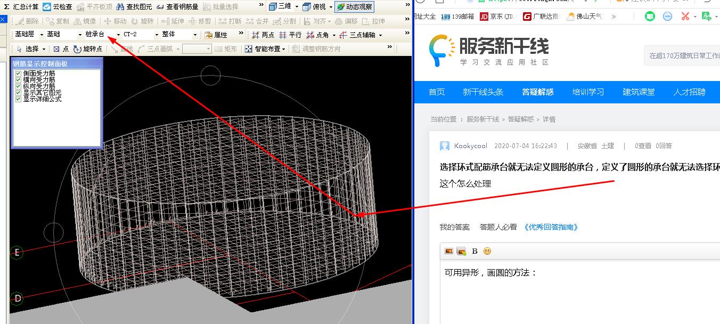The width and height of the screenshot is (720, 324).
Task: Click the Kookycool username
Action: [470, 146]
